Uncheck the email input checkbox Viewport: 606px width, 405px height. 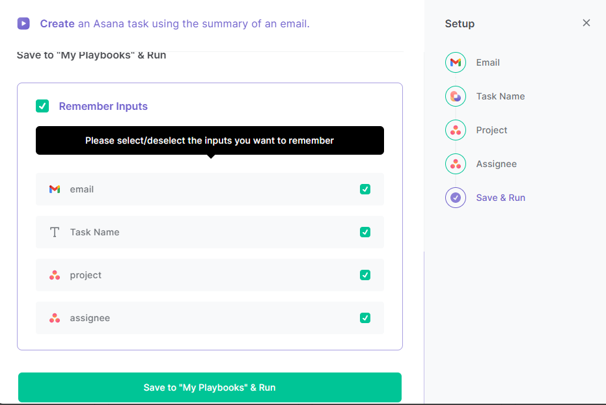point(365,189)
